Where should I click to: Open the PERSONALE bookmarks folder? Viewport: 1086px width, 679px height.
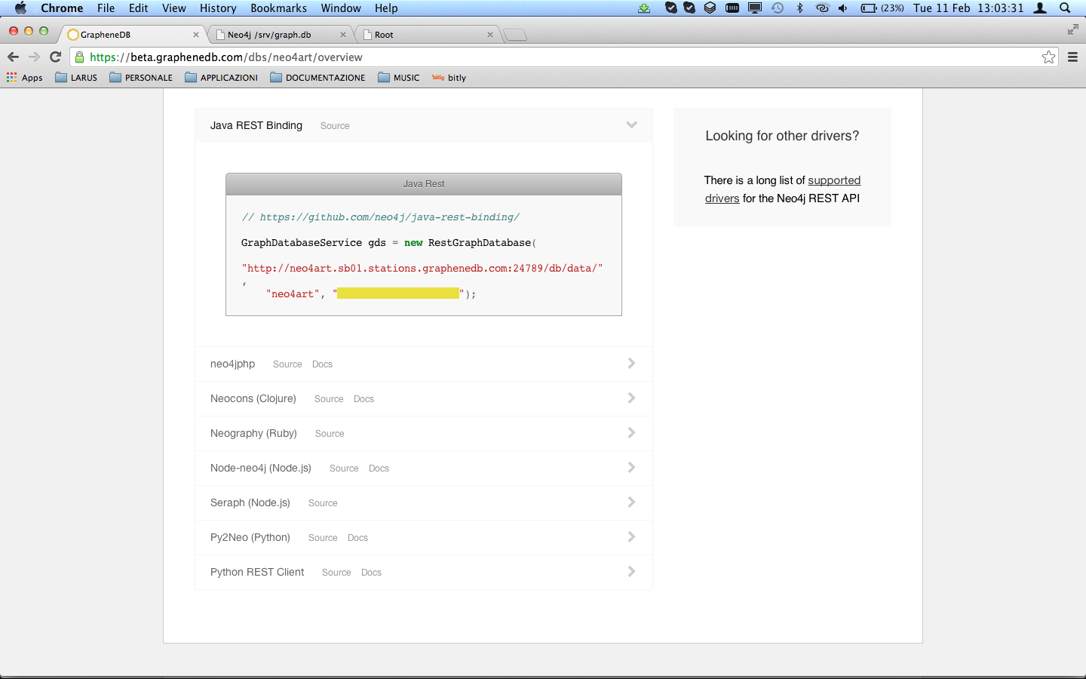point(141,78)
